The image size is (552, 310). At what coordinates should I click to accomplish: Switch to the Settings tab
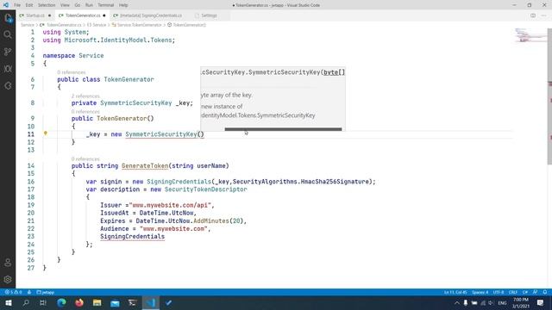[209, 15]
